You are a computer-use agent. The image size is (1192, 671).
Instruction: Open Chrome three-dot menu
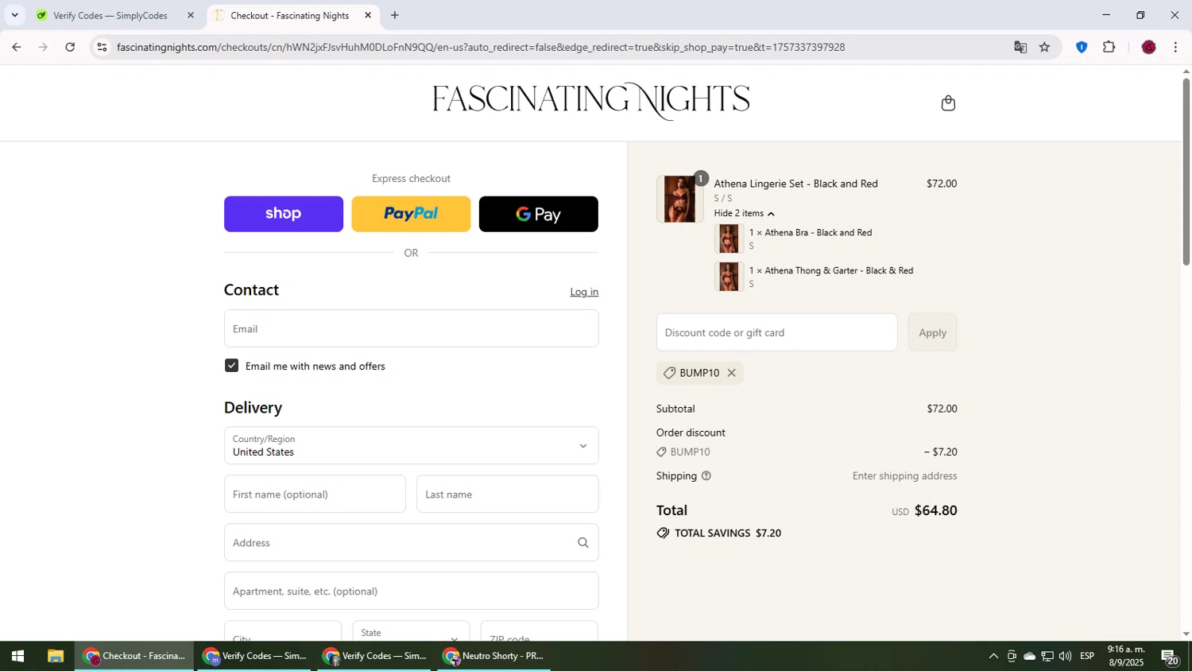(1175, 47)
